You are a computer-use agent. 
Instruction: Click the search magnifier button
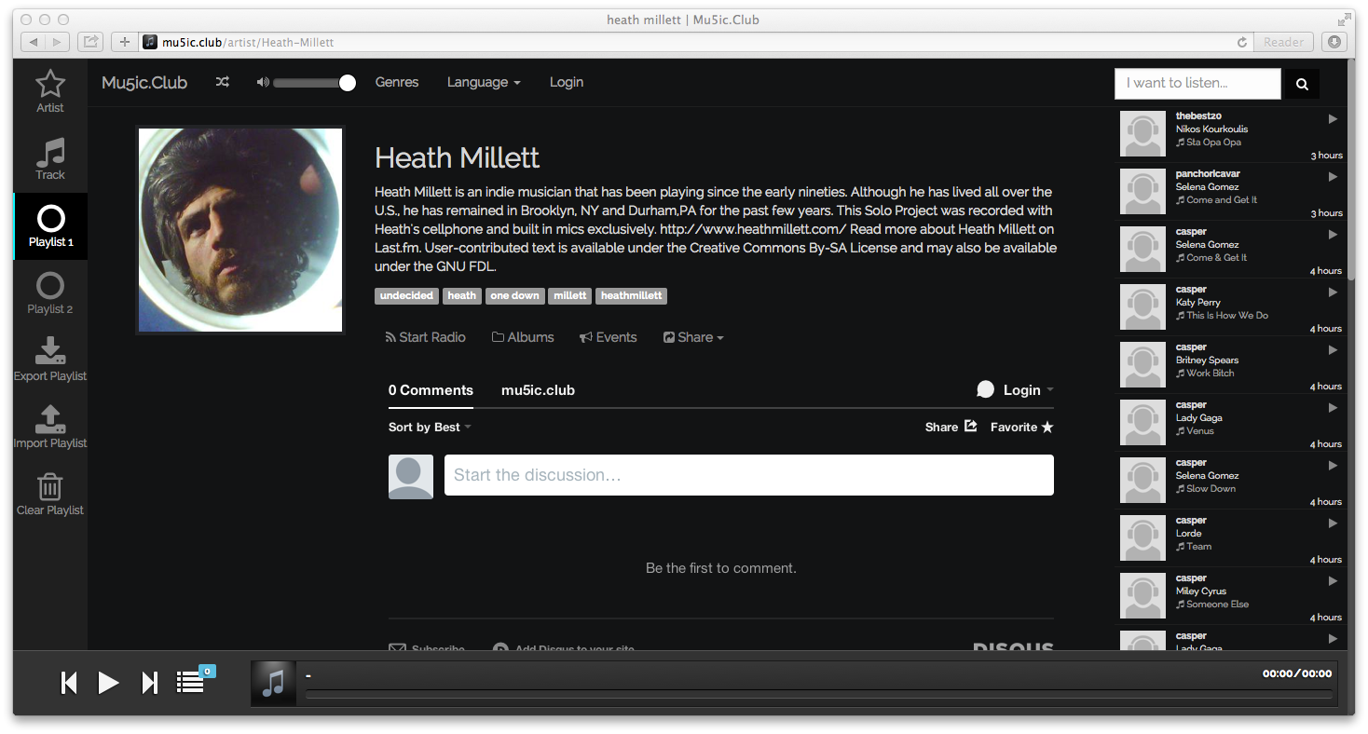click(1302, 84)
